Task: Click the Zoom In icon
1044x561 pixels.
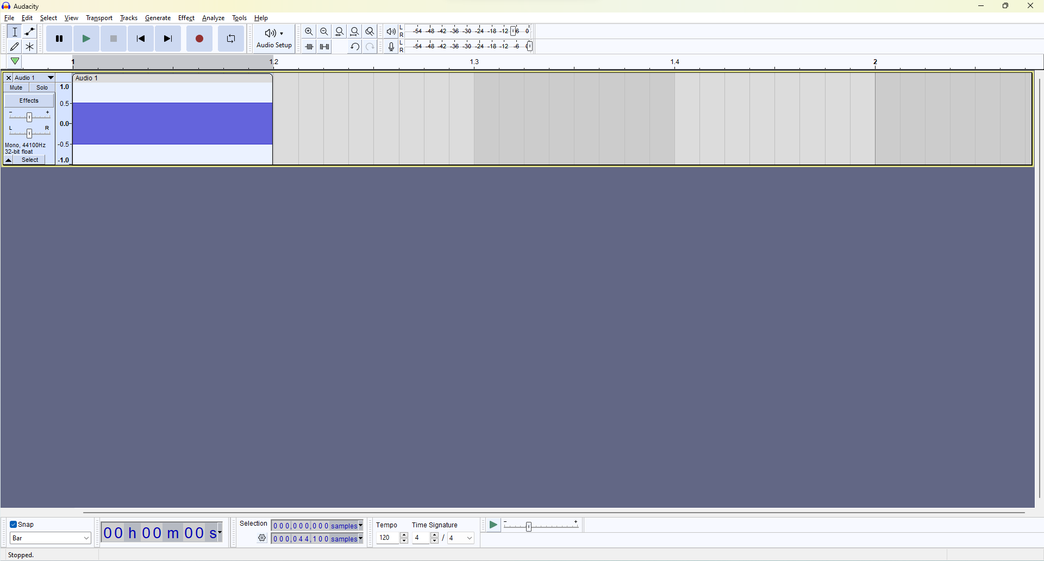Action: click(x=309, y=31)
